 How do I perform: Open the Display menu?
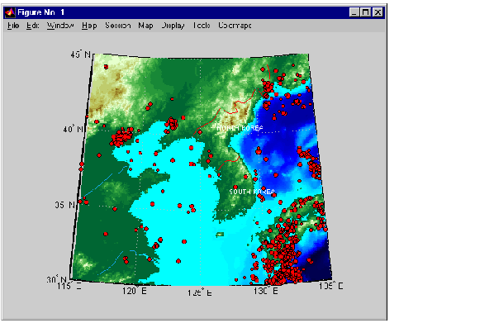pos(173,26)
